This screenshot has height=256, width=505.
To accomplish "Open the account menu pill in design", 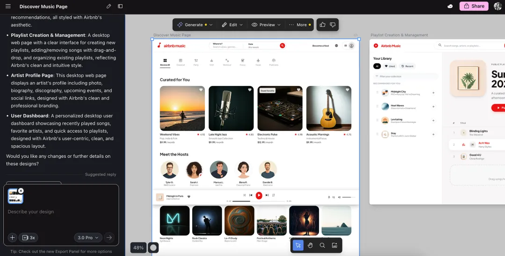I will (348, 46).
